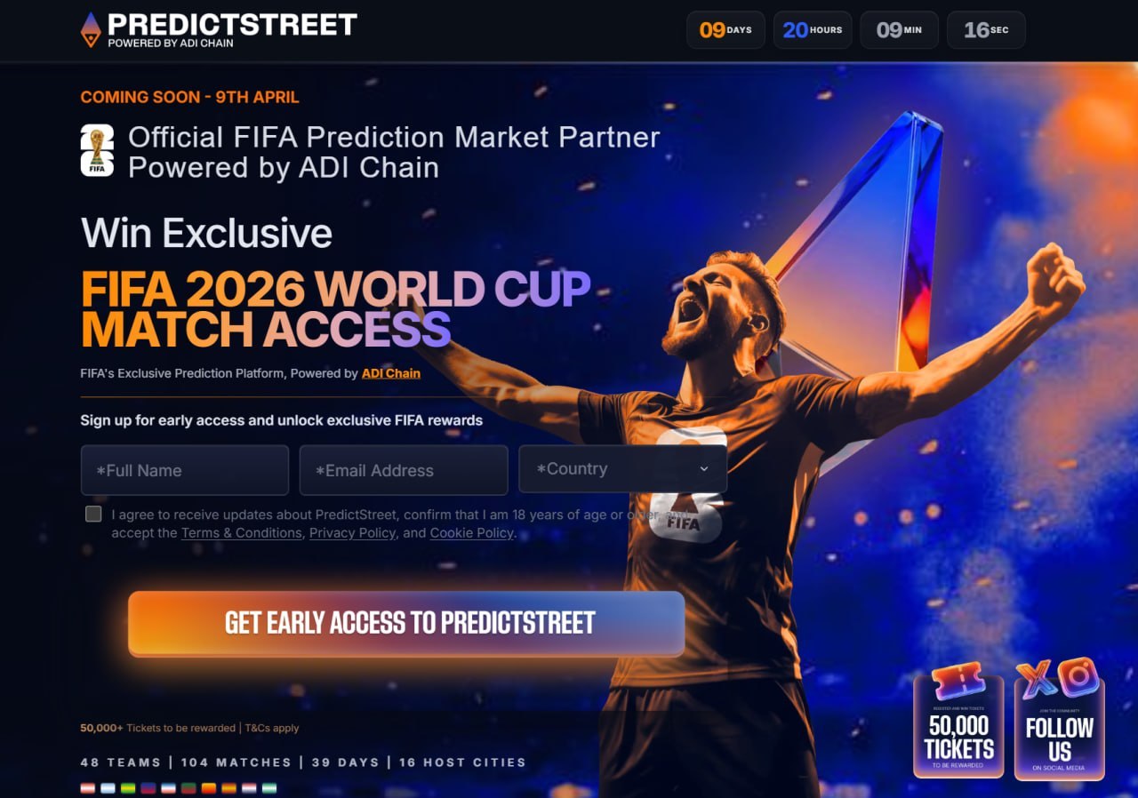Click the hours countdown box

(x=813, y=29)
